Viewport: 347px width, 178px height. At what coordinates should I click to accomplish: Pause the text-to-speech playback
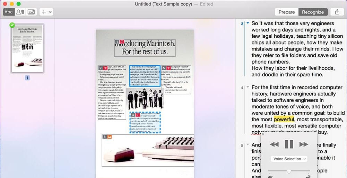[289, 144]
